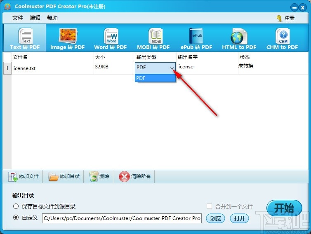Click the 状态 column header
Image resolution: width=311 pixels, height=234 pixels.
pos(273,57)
